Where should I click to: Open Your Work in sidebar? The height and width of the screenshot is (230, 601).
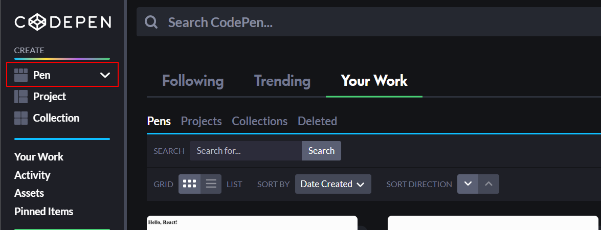tap(39, 157)
